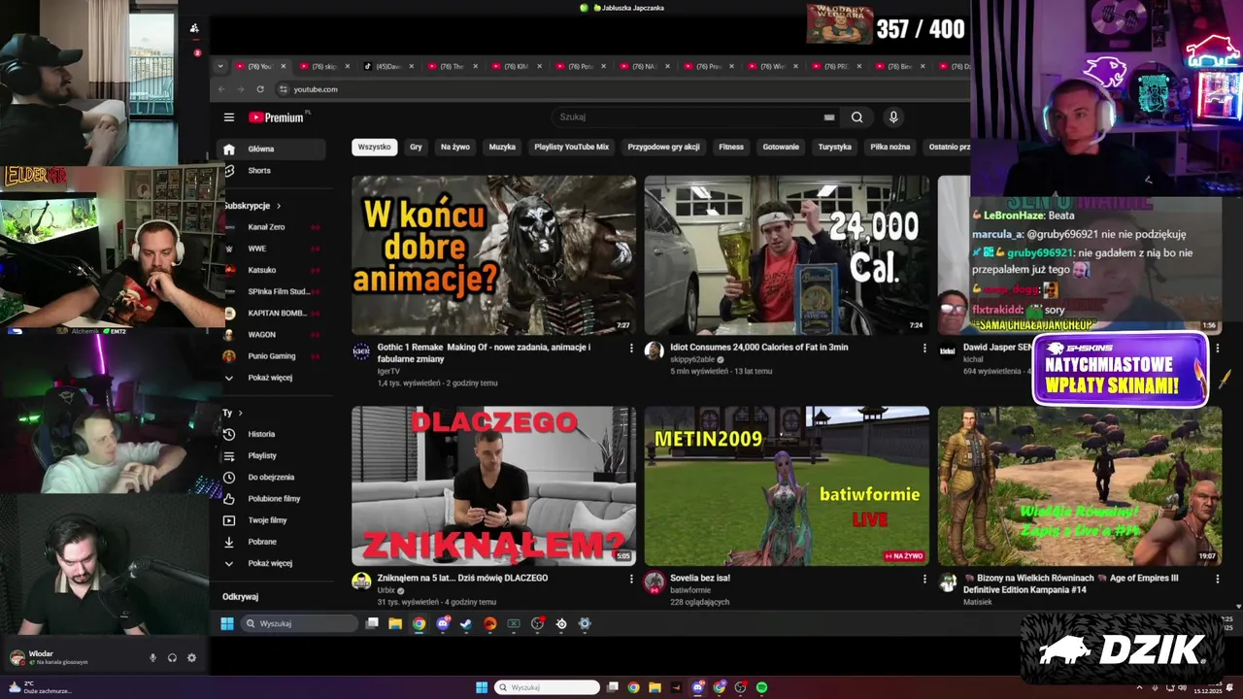The image size is (1243, 699).
Task: Open Chrome in the streamed taskbar
Action: tap(419, 624)
